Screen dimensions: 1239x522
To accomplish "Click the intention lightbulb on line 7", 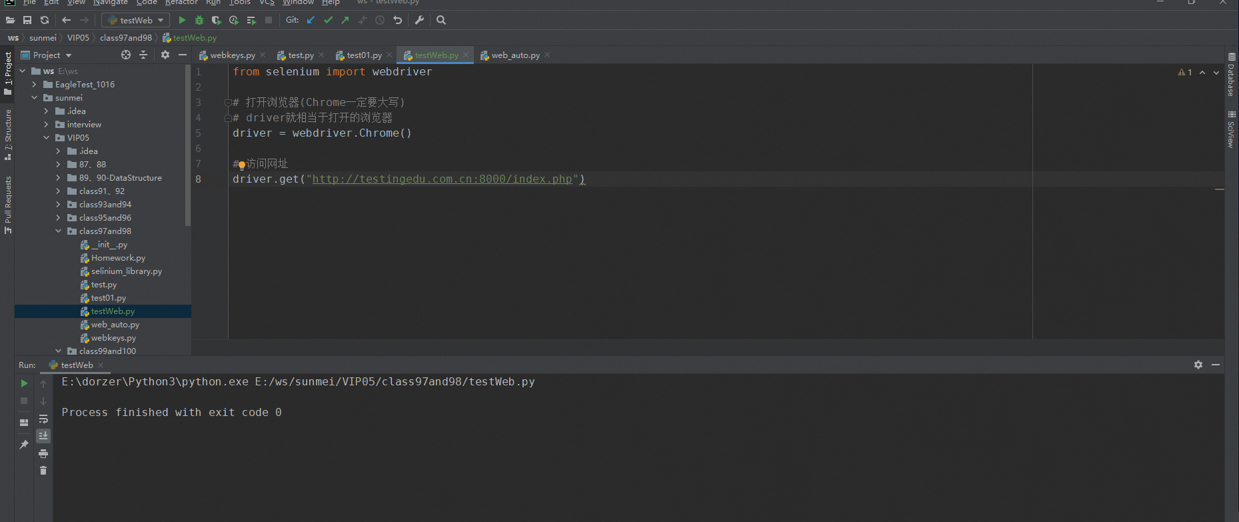I will (x=241, y=165).
